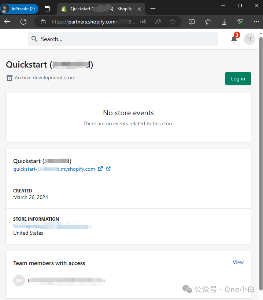Minimize the browser window
263x300 pixels.
223,6
